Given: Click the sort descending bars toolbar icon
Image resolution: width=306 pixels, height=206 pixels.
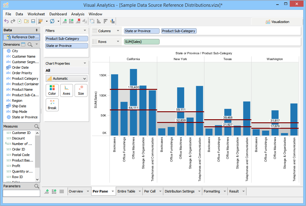Looking at the screenshot, I should tap(106, 21).
